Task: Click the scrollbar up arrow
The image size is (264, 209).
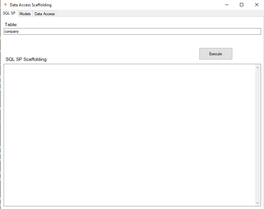Action: coord(258,67)
